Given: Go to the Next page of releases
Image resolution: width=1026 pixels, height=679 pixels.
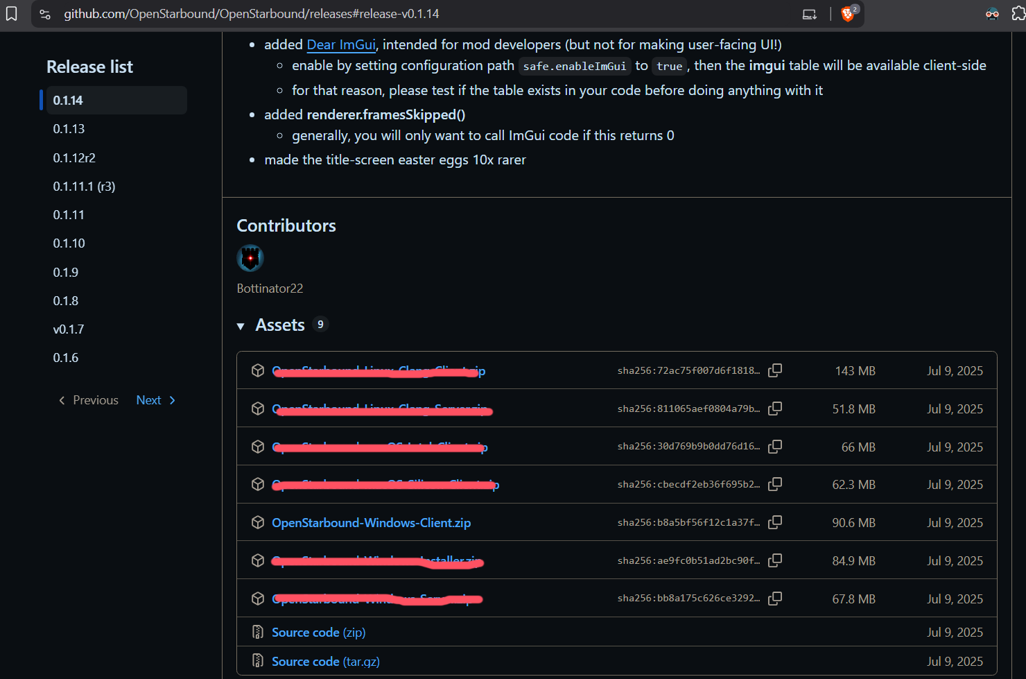Looking at the screenshot, I should click(156, 400).
